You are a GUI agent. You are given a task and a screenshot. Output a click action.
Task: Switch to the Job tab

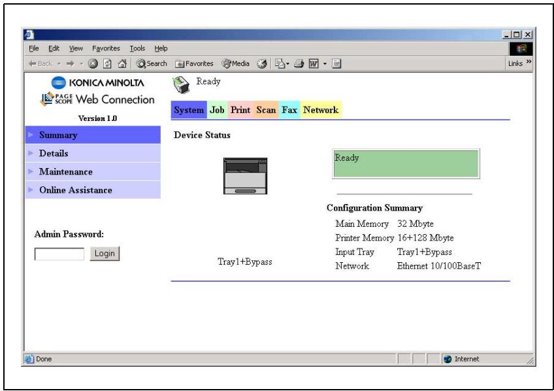point(218,110)
